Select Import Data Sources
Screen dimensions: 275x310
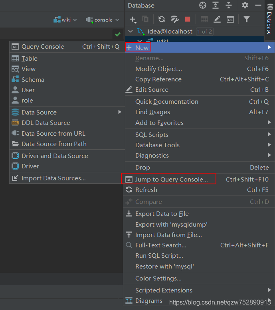67,178
